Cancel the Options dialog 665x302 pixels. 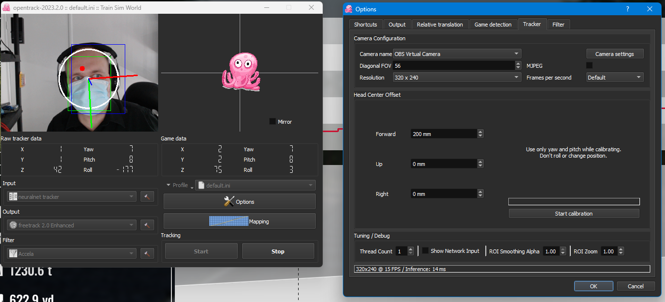pos(636,286)
